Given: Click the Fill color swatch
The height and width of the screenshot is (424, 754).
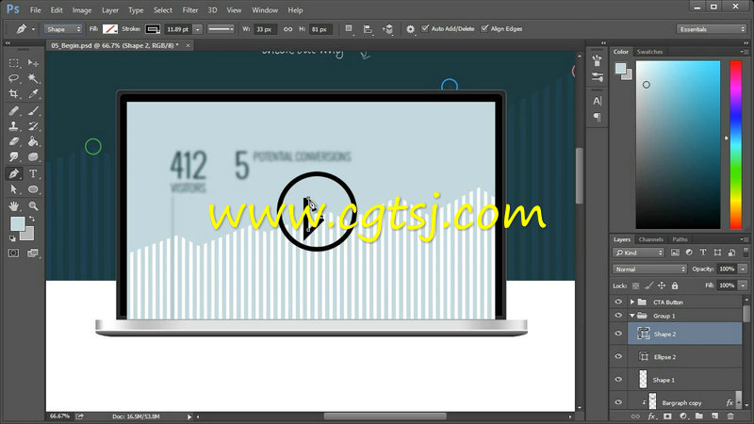Looking at the screenshot, I should click(x=110, y=29).
